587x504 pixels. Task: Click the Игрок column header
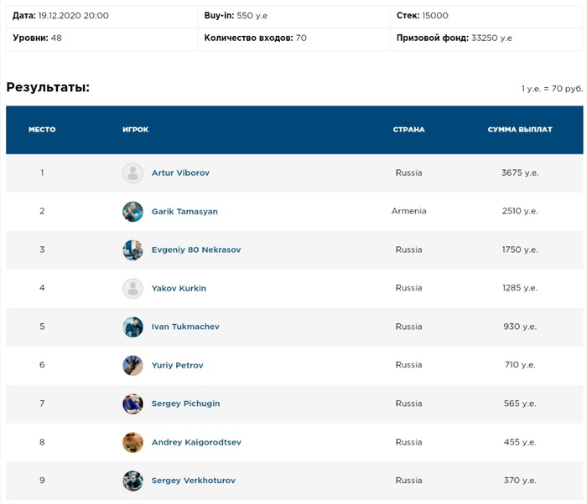click(135, 130)
